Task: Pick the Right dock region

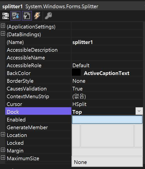Action: click(138, 136)
